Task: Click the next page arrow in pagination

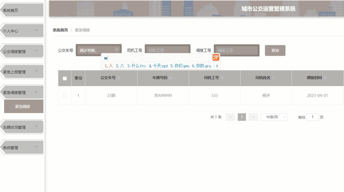Action: click(253, 117)
